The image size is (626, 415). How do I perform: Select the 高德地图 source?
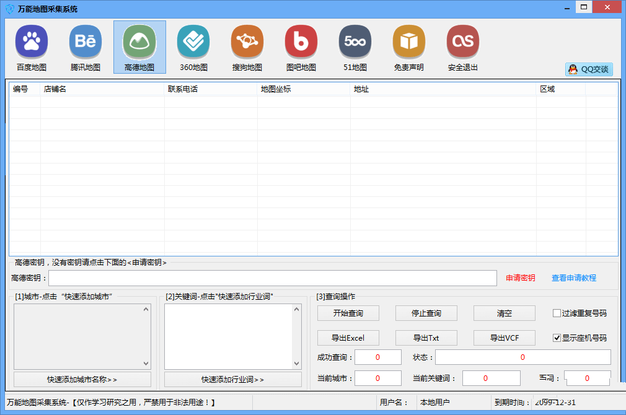139,47
